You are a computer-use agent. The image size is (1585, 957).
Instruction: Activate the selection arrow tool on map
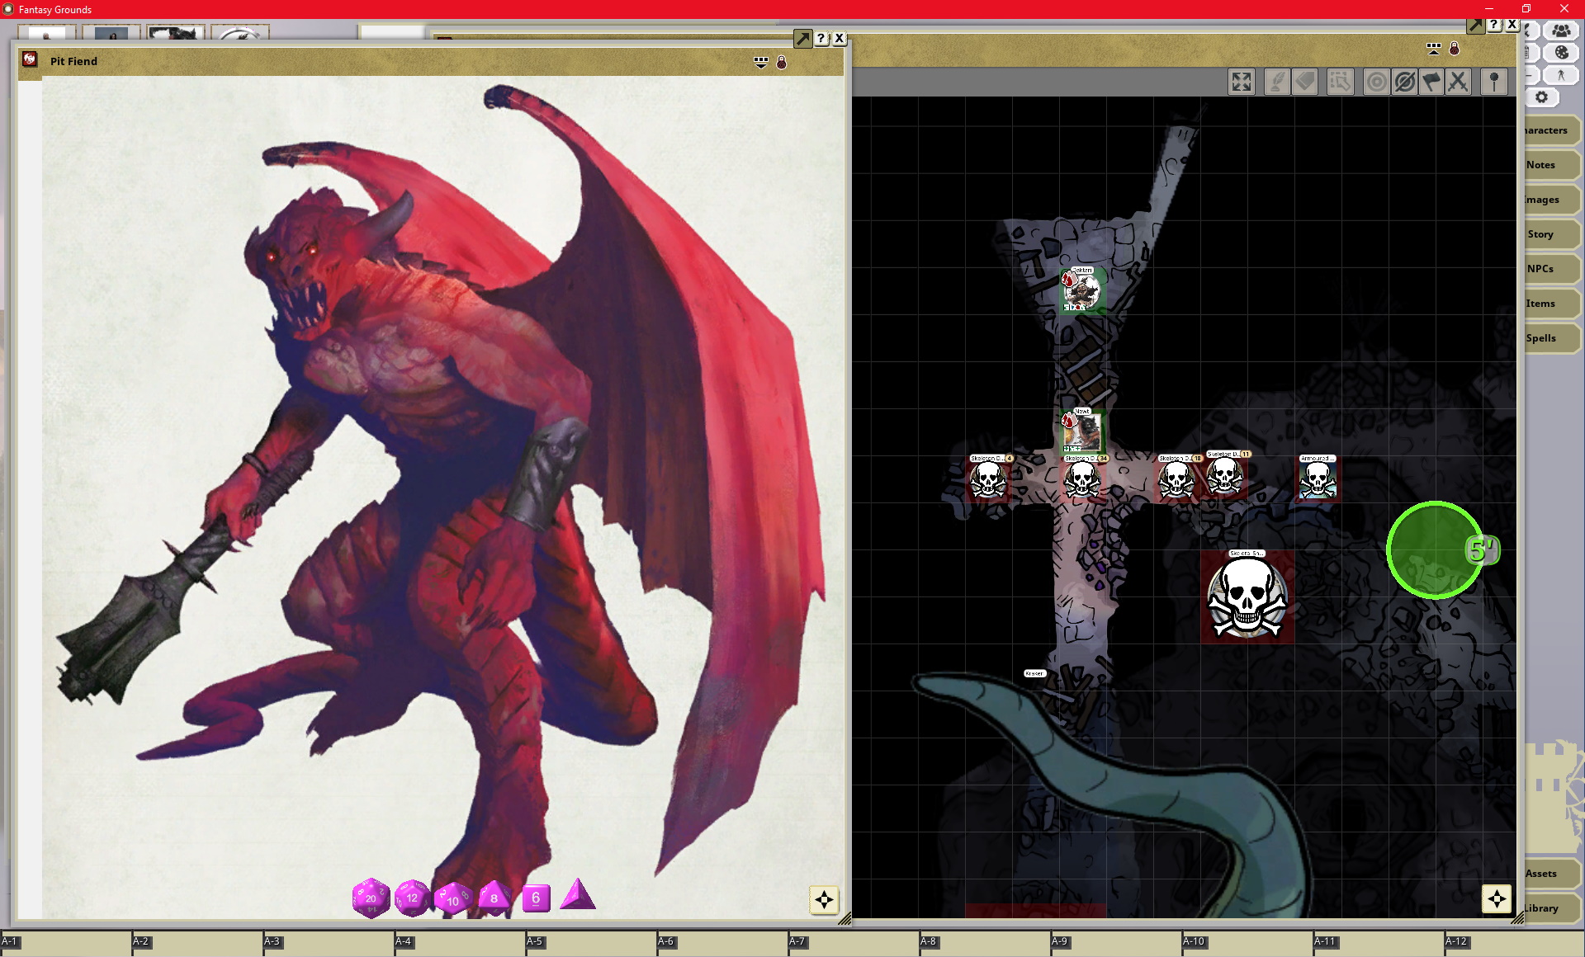click(1340, 82)
